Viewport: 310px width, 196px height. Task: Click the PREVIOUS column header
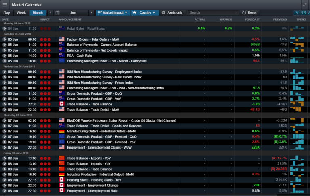pyautogui.click(x=280, y=19)
